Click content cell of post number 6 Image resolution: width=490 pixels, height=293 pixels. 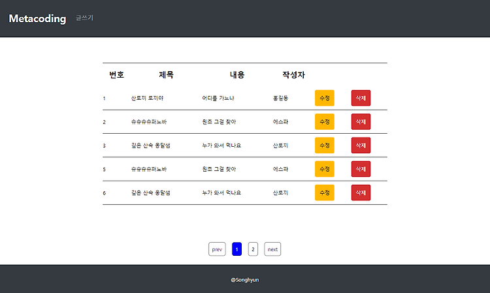point(221,193)
